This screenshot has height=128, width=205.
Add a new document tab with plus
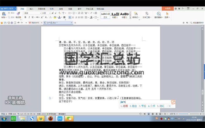tap(75, 23)
